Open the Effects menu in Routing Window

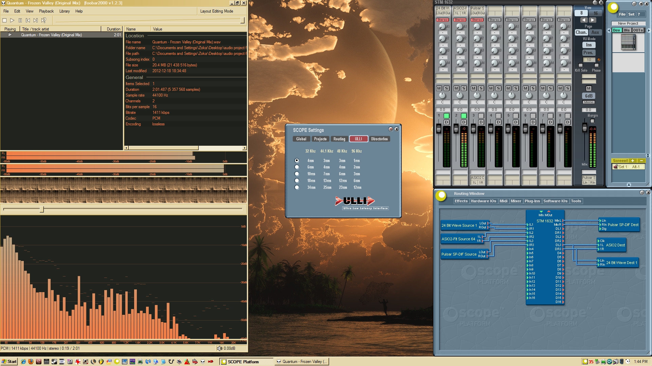461,201
